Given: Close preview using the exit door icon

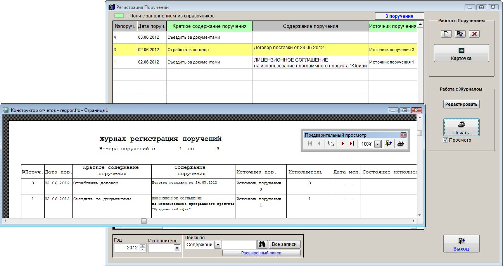Looking at the screenshot, I should tap(388, 144).
